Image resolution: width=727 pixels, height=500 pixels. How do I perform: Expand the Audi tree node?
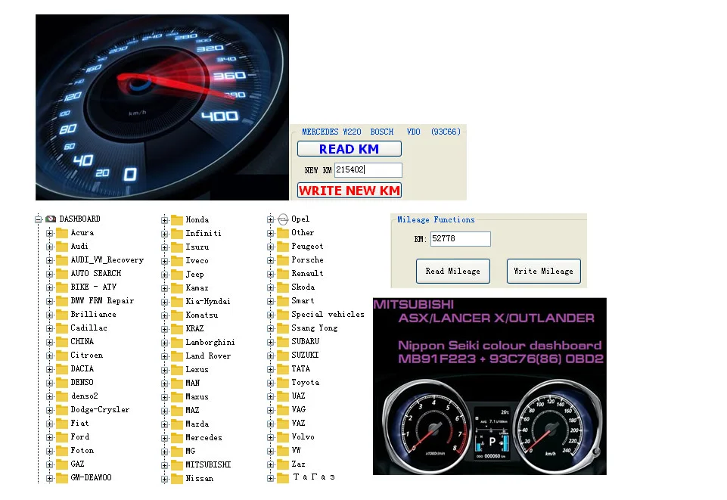(50, 247)
